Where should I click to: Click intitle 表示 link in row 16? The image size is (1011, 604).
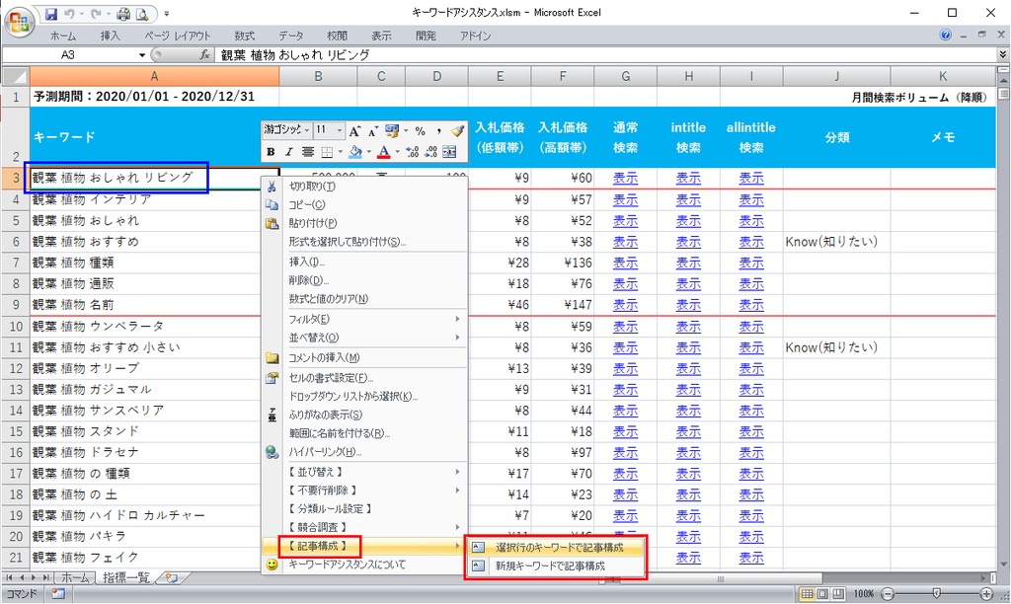[688, 453]
